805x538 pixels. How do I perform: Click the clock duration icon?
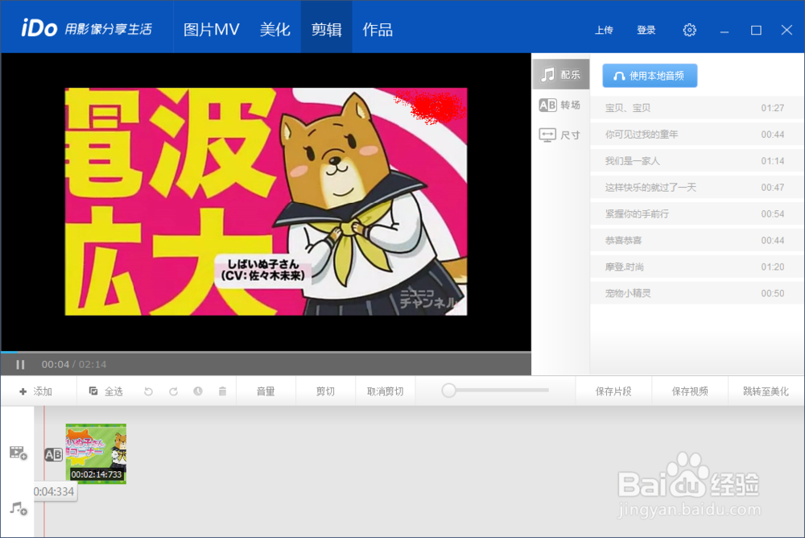[198, 391]
